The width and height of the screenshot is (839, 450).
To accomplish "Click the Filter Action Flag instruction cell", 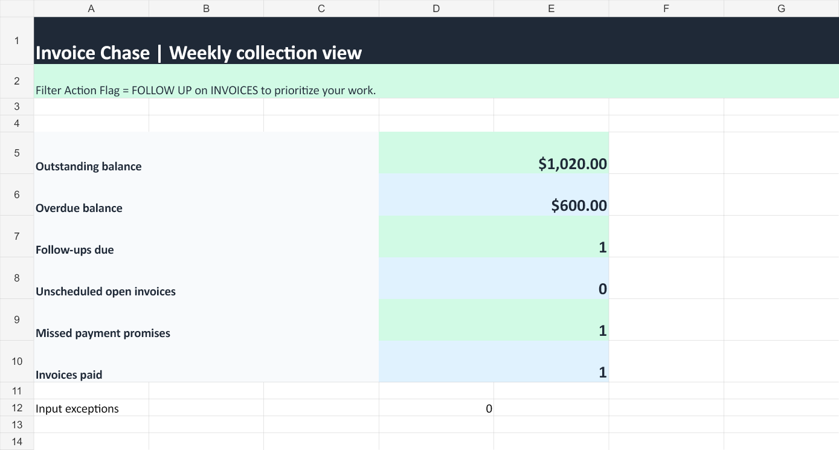I will tap(436, 81).
